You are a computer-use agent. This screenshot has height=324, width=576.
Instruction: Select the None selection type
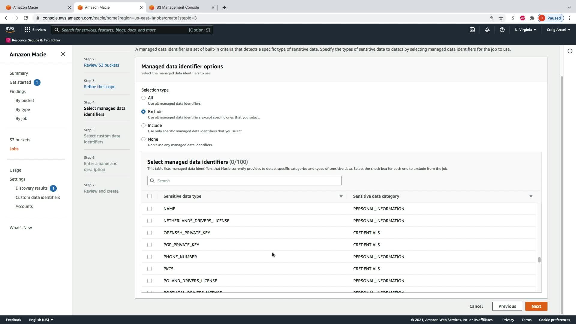[x=143, y=139]
